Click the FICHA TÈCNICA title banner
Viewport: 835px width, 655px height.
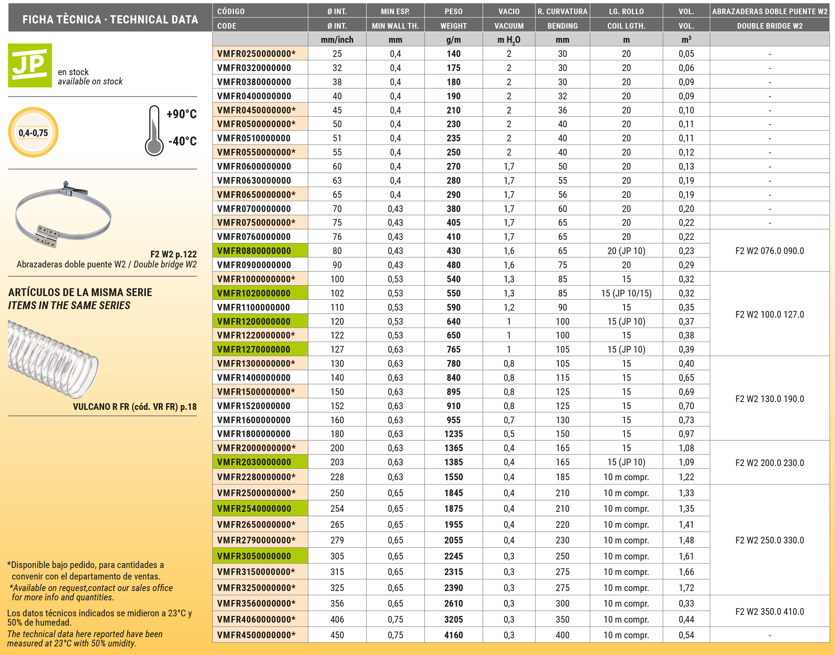(110, 19)
